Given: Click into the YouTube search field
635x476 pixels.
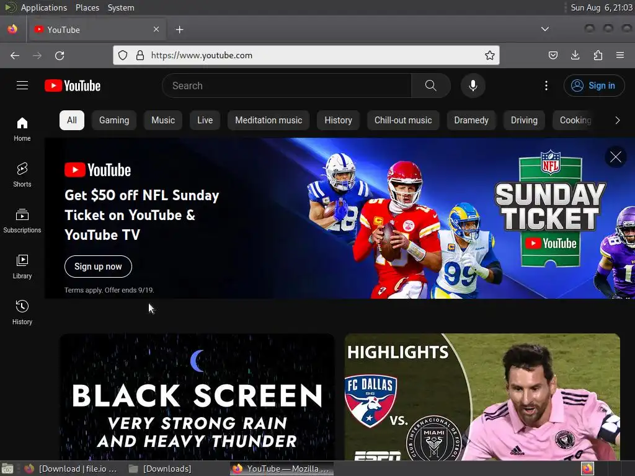Looking at the screenshot, I should coord(286,86).
